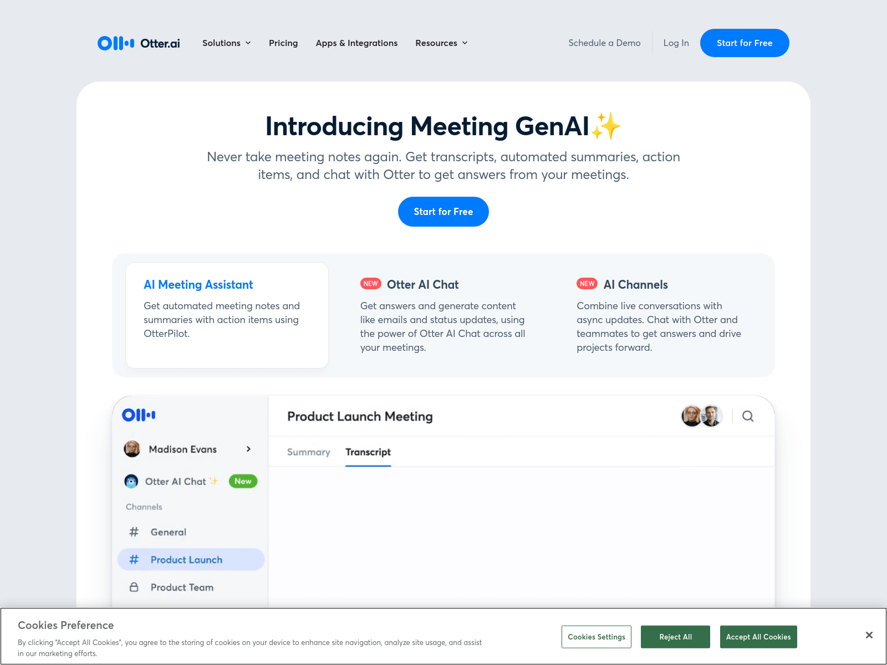Click NEW badge beside AI Channels

(x=587, y=284)
